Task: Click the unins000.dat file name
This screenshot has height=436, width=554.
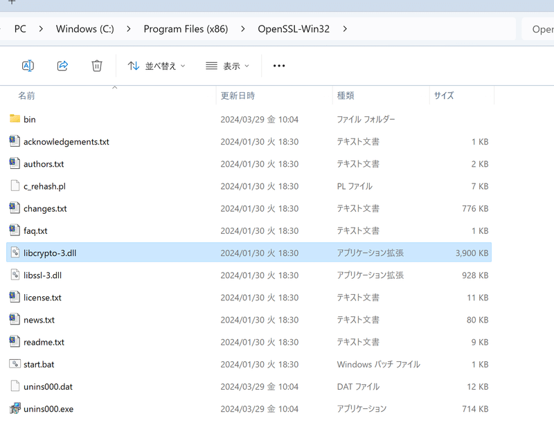Action: click(x=48, y=387)
